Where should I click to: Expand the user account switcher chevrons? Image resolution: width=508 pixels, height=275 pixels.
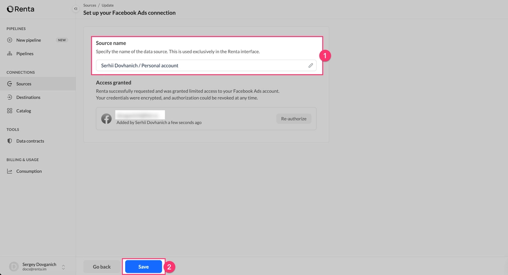pyautogui.click(x=63, y=267)
